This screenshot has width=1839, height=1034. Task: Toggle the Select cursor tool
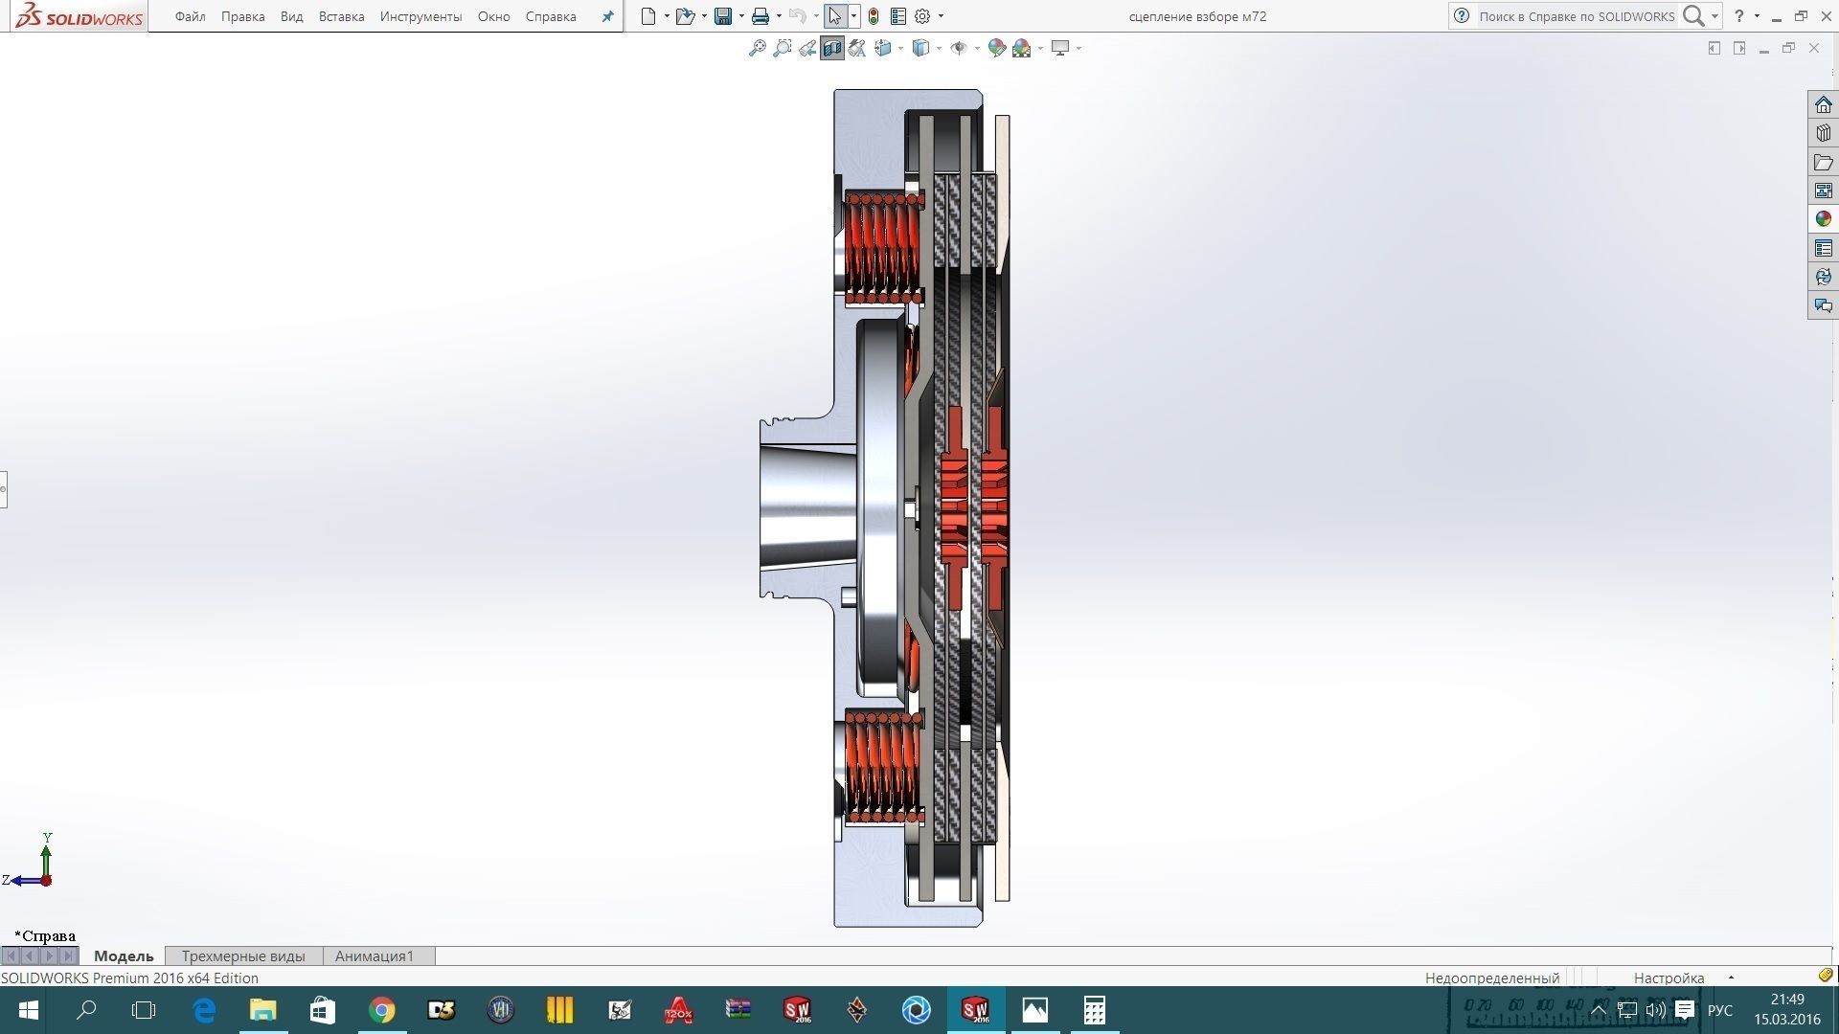point(834,16)
